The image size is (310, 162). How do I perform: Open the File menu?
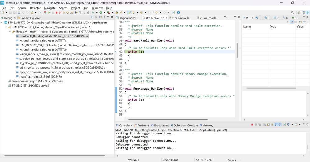(x=4, y=8)
